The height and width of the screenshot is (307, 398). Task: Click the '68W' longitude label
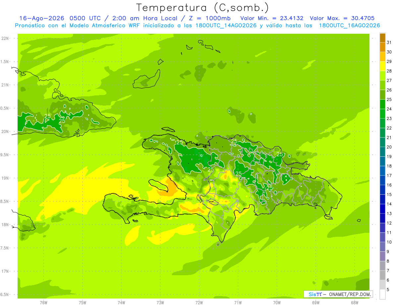click(x=354, y=302)
